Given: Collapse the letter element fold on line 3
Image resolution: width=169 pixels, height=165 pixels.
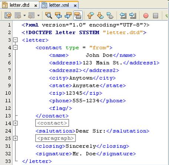Looking at the screenshot, I should [16, 40].
